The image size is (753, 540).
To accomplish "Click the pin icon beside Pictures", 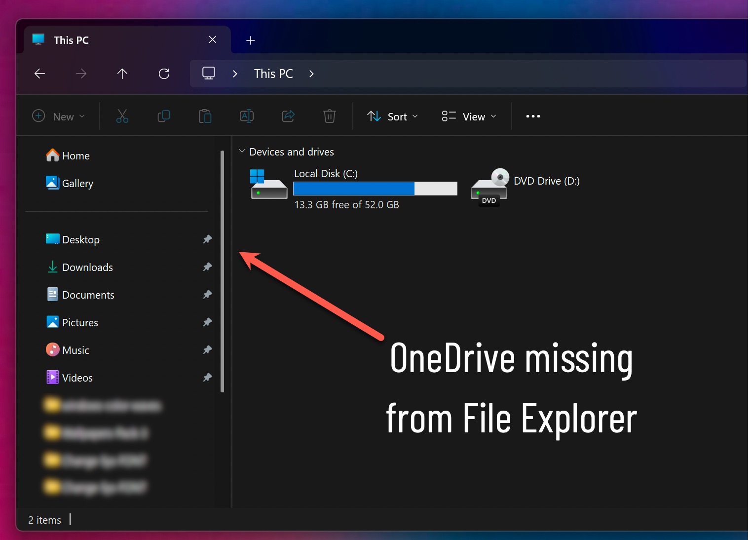I will [208, 322].
